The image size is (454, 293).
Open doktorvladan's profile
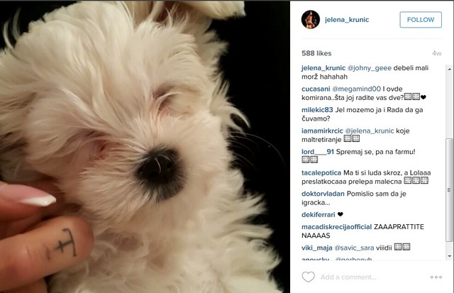323,194
